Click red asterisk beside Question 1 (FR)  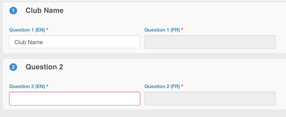coord(182,30)
